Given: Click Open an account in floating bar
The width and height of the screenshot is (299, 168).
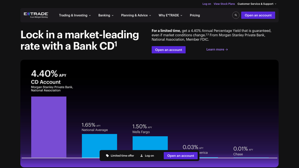Looking at the screenshot, I should tap(181, 156).
